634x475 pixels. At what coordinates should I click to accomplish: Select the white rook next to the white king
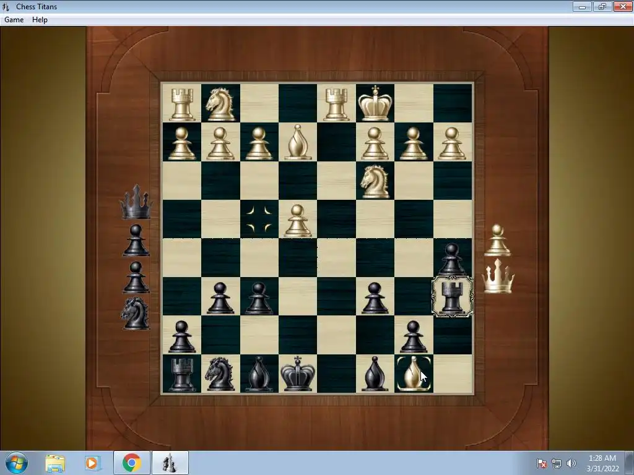pyautogui.click(x=336, y=104)
